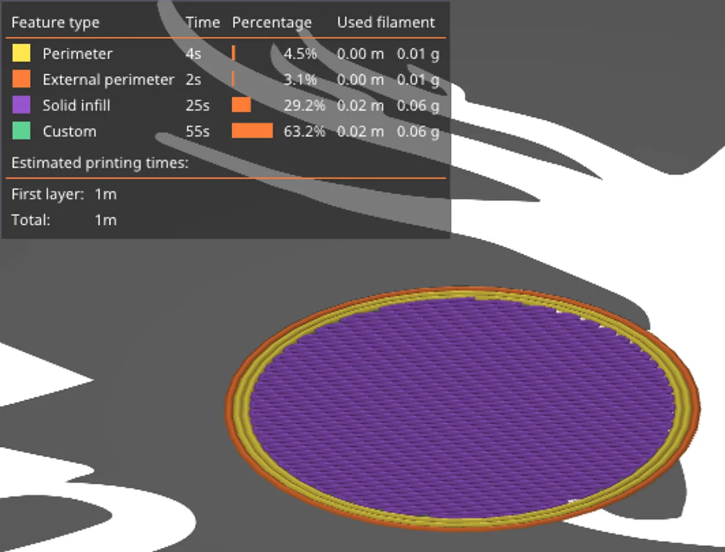Select the First layer time row
This screenshot has width=725, height=552.
click(64, 194)
